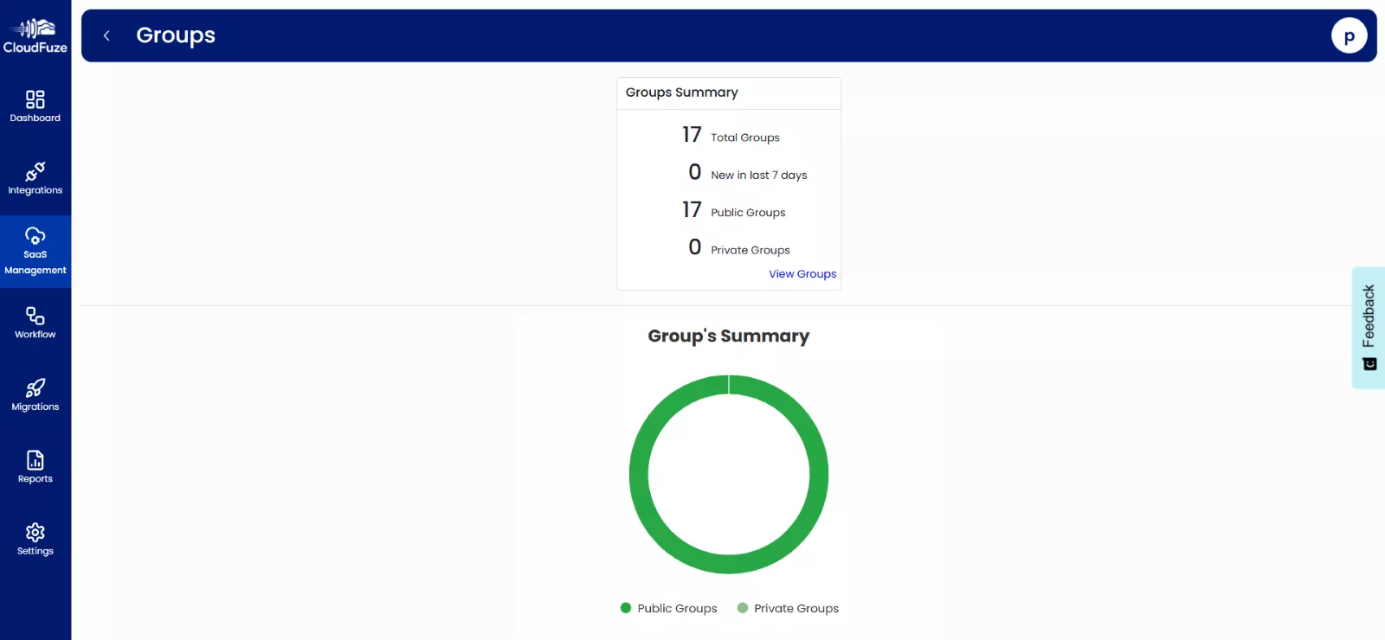Image resolution: width=1385 pixels, height=640 pixels.
Task: Toggle the Private Groups legend item
Action: point(788,608)
